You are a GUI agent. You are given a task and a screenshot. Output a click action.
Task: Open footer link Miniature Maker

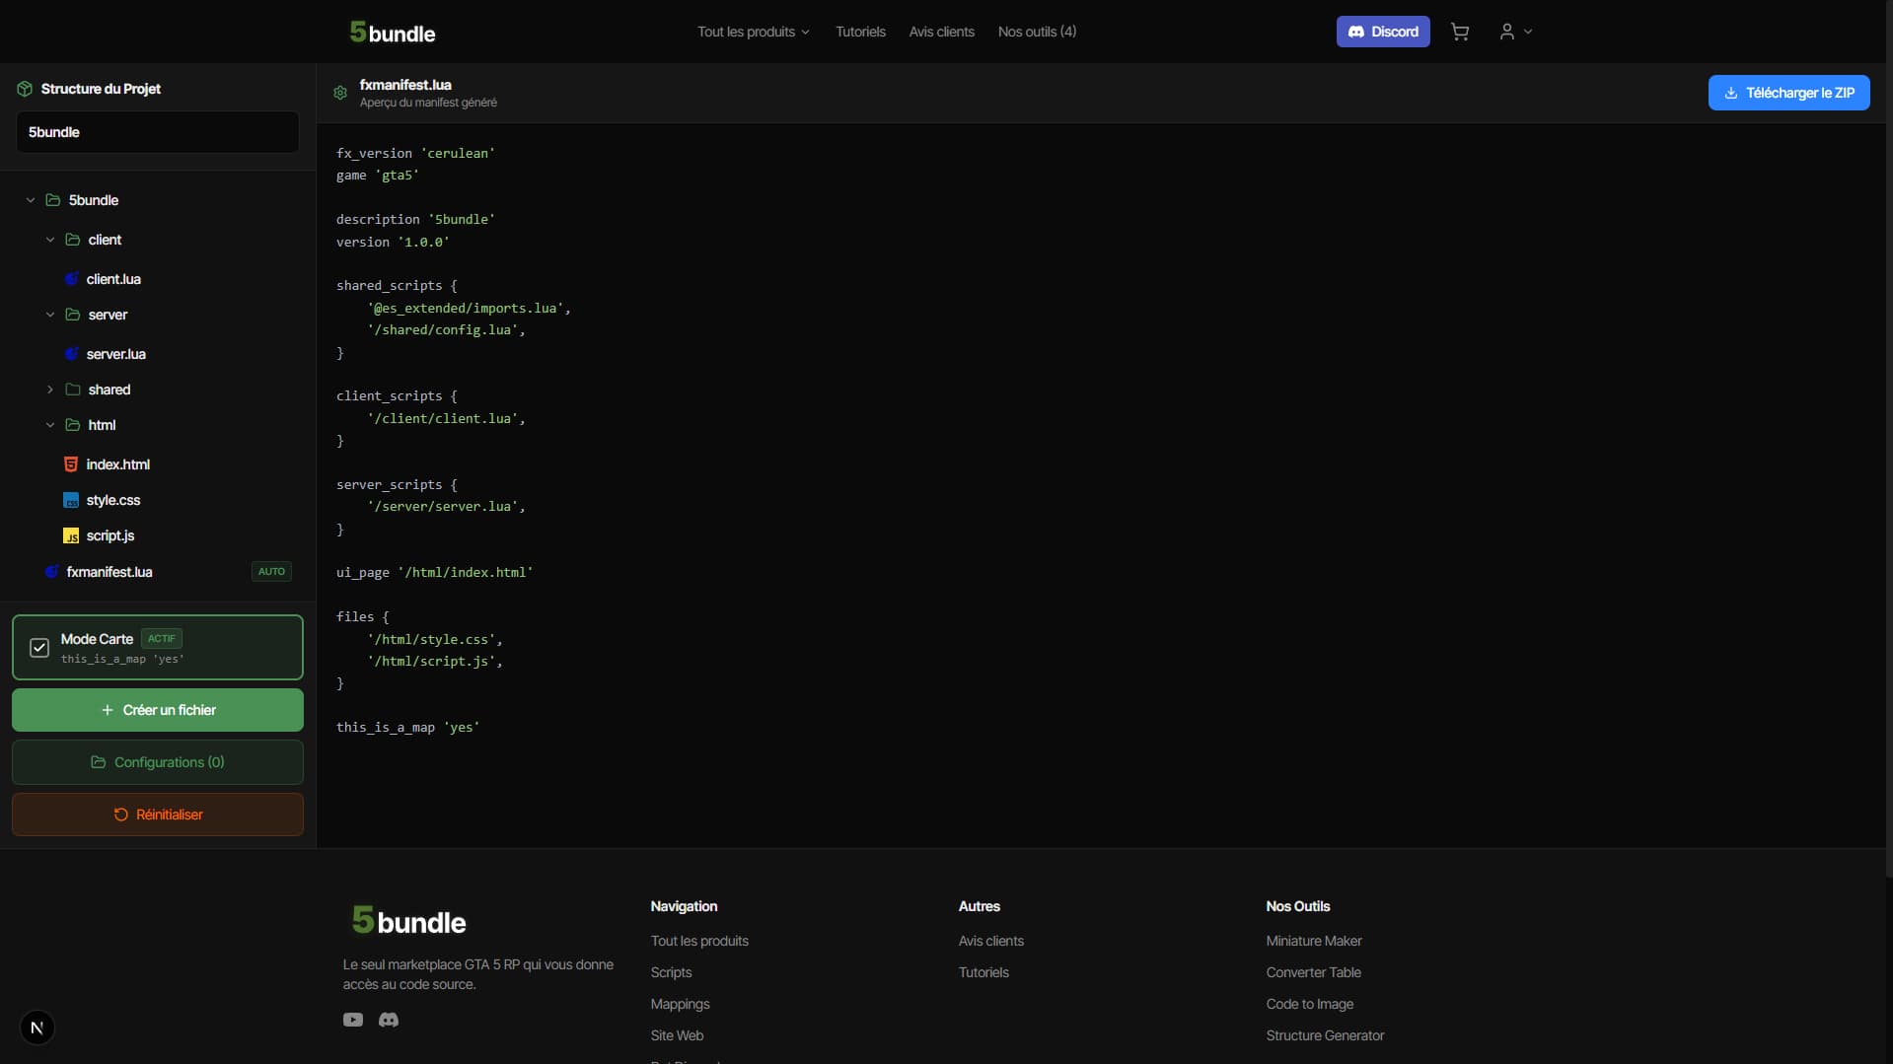click(x=1314, y=941)
